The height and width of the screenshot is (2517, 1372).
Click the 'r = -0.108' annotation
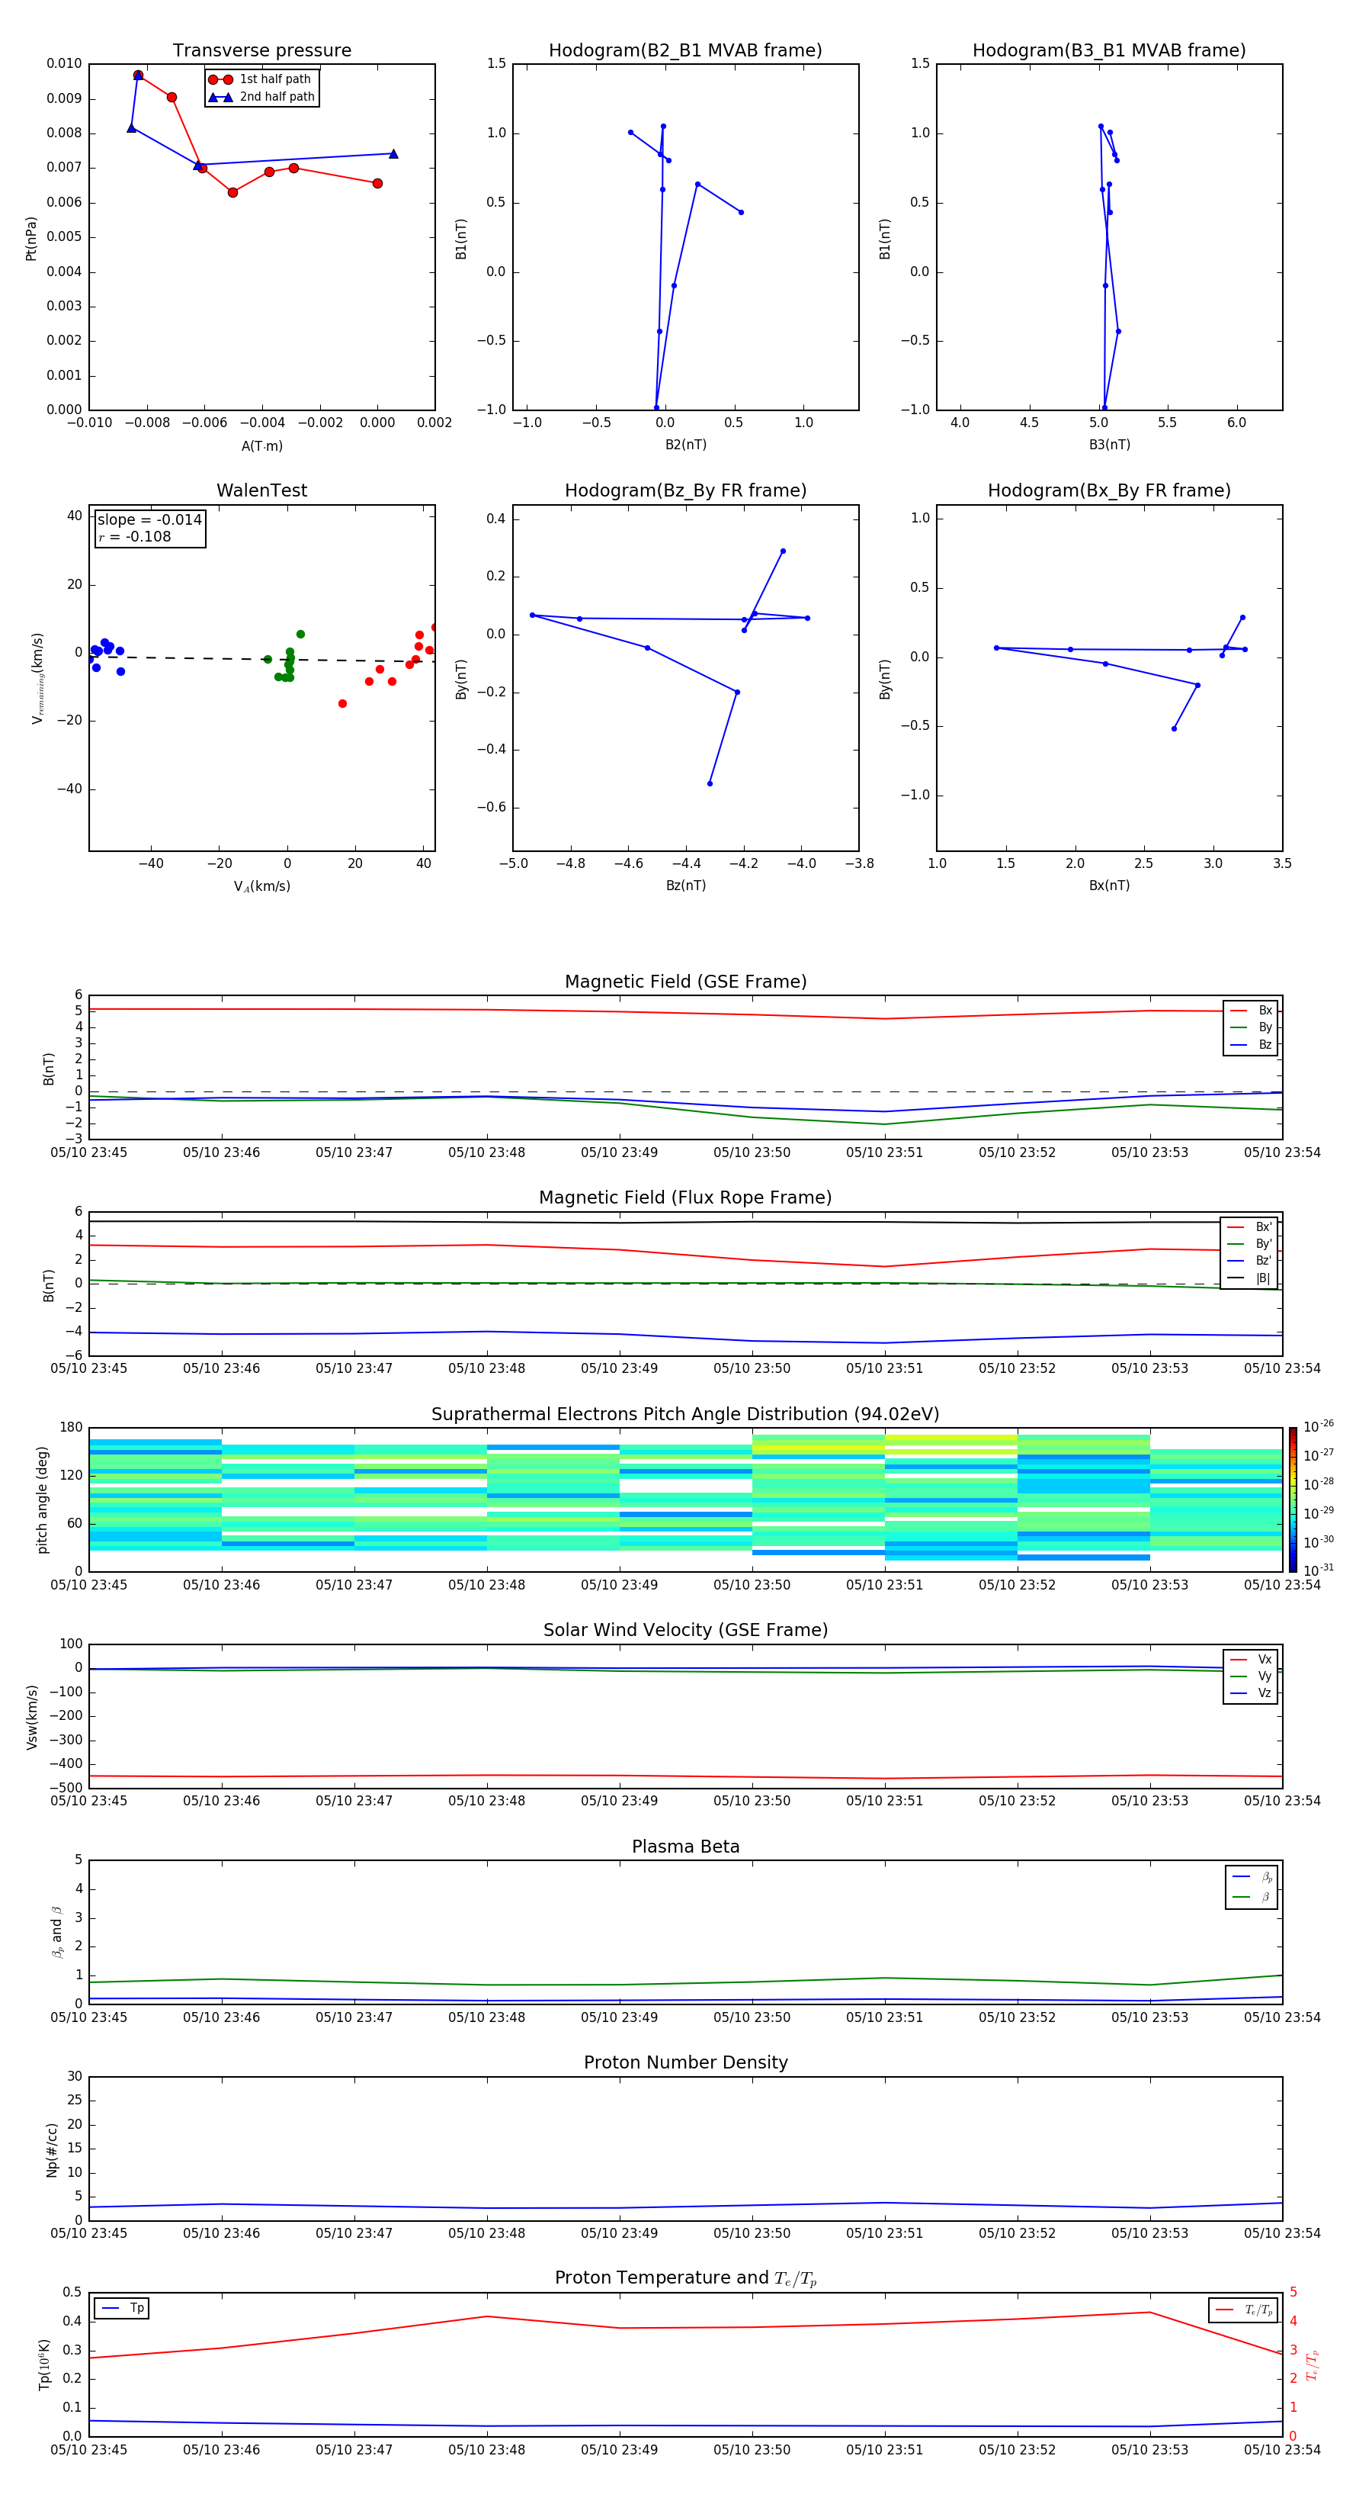click(x=135, y=536)
